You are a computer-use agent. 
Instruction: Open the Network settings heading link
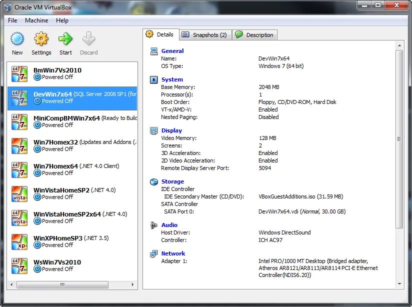[x=173, y=253]
